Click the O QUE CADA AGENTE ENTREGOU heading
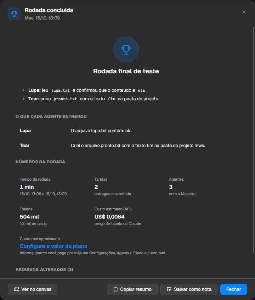 (51, 117)
